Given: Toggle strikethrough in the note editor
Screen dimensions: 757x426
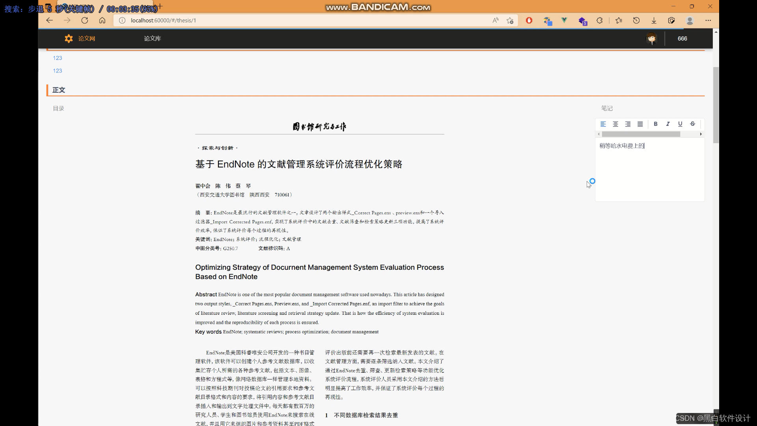Looking at the screenshot, I should 693,124.
